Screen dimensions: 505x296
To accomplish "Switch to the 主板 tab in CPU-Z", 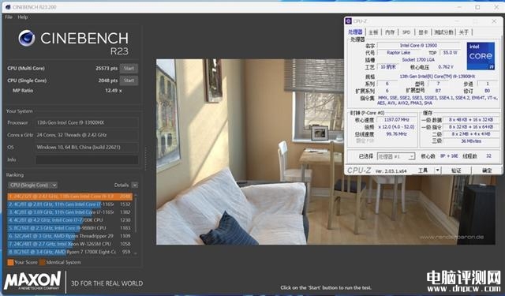I will coord(373,32).
